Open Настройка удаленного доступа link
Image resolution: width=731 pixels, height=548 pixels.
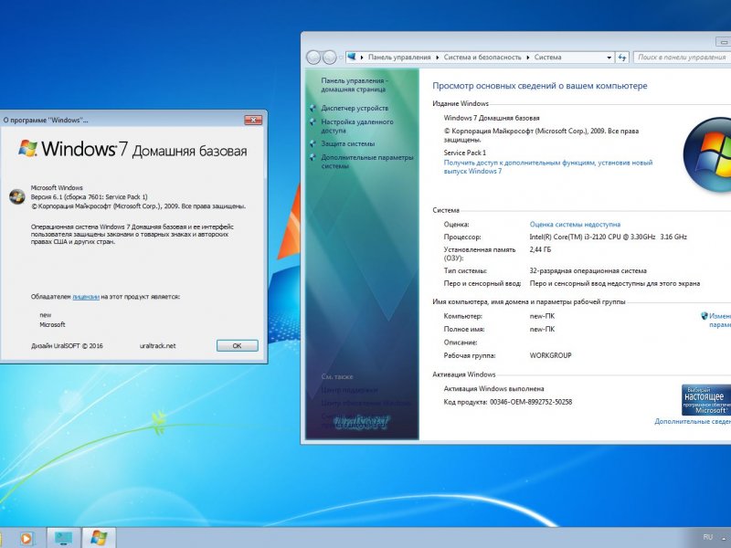tap(356, 126)
